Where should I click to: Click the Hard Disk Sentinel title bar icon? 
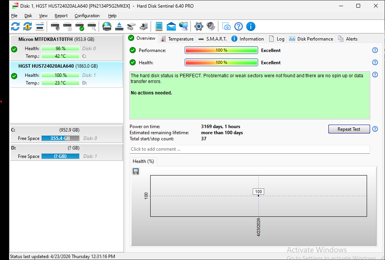coord(15,6)
